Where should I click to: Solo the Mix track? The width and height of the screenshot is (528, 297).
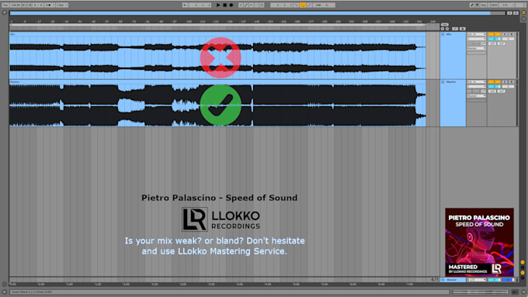(x=505, y=34)
